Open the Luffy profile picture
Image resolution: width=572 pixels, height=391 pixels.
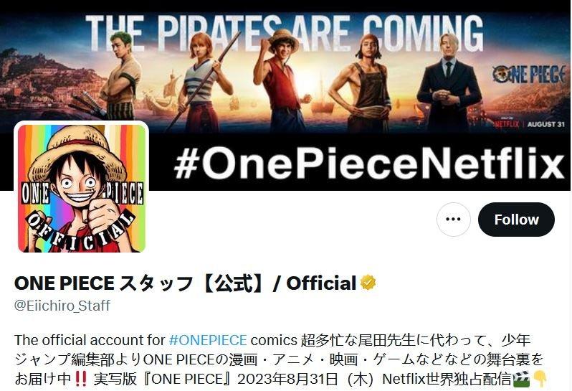(81, 188)
